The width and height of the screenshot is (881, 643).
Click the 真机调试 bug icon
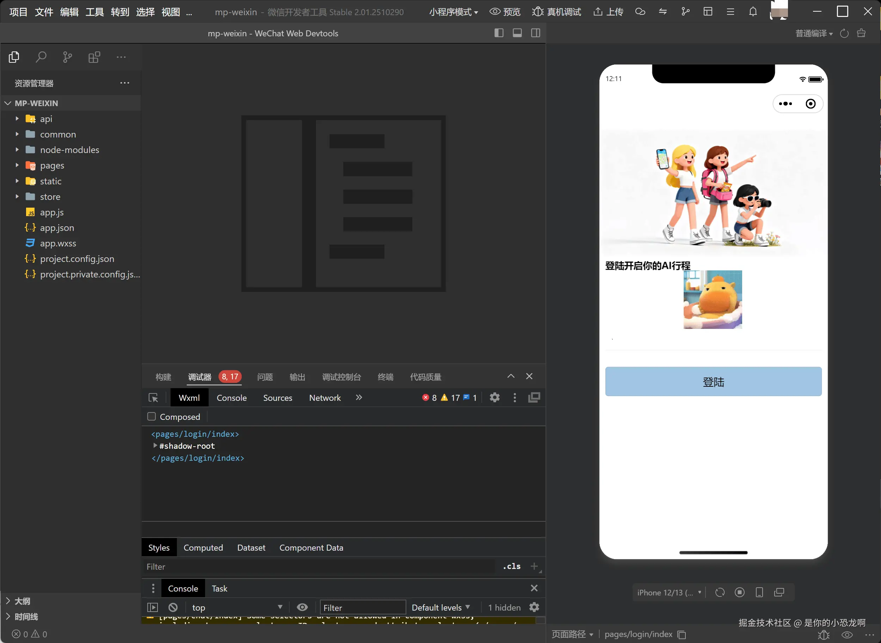click(538, 12)
